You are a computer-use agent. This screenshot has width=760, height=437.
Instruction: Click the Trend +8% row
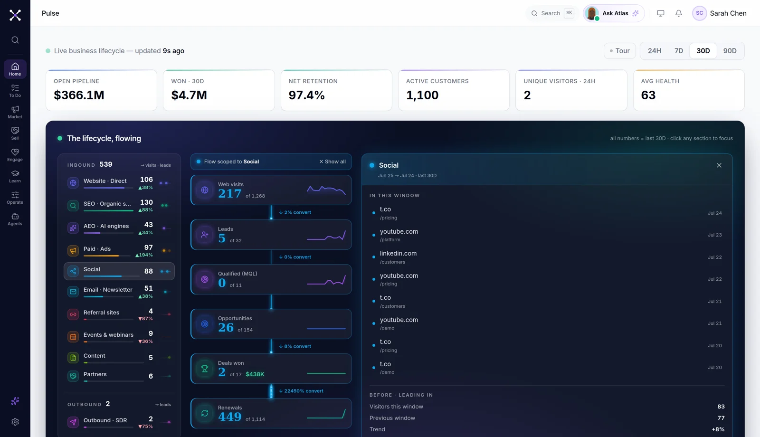coord(547,429)
